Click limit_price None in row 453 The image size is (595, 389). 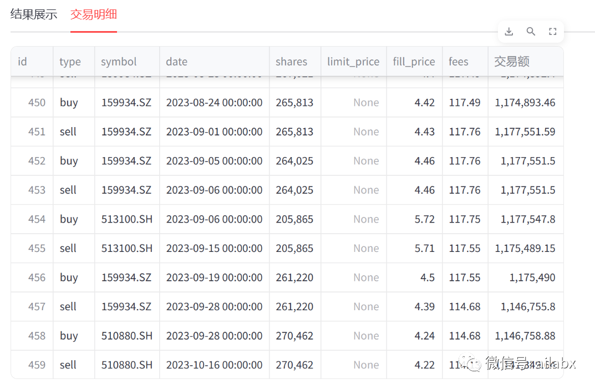[x=354, y=190]
